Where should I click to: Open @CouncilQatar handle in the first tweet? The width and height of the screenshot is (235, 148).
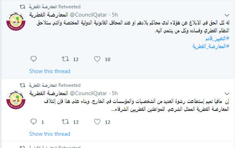tap(88, 15)
